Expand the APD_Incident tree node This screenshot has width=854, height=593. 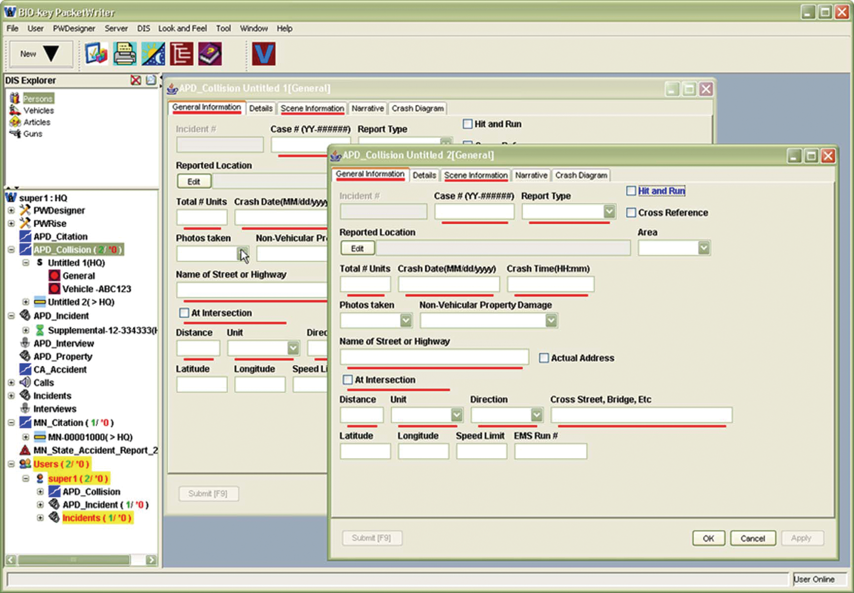click(x=11, y=316)
